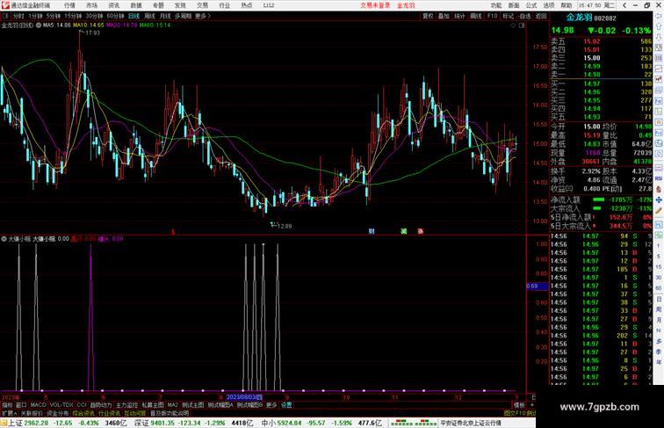Click the down arrow sidebar icon
664x428 pixels.
659,37
